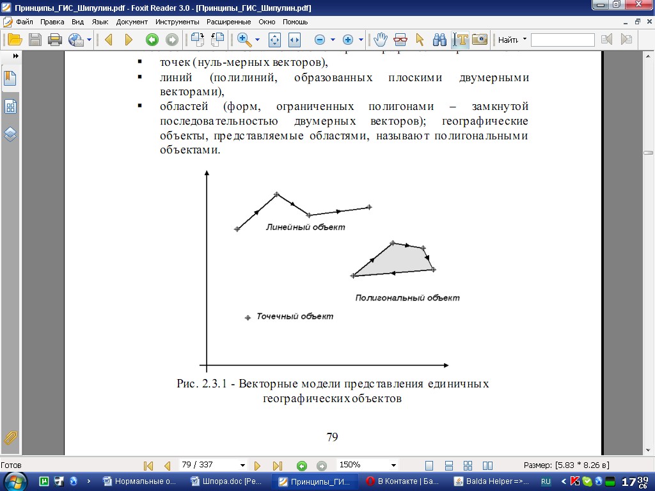Switch to Шпора.doc taskbar window

pyautogui.click(x=226, y=481)
